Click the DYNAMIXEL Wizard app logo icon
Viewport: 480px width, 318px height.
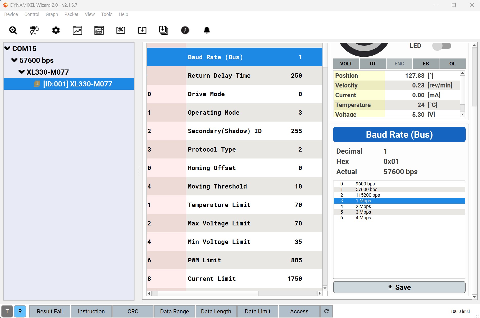[x=6, y=5]
